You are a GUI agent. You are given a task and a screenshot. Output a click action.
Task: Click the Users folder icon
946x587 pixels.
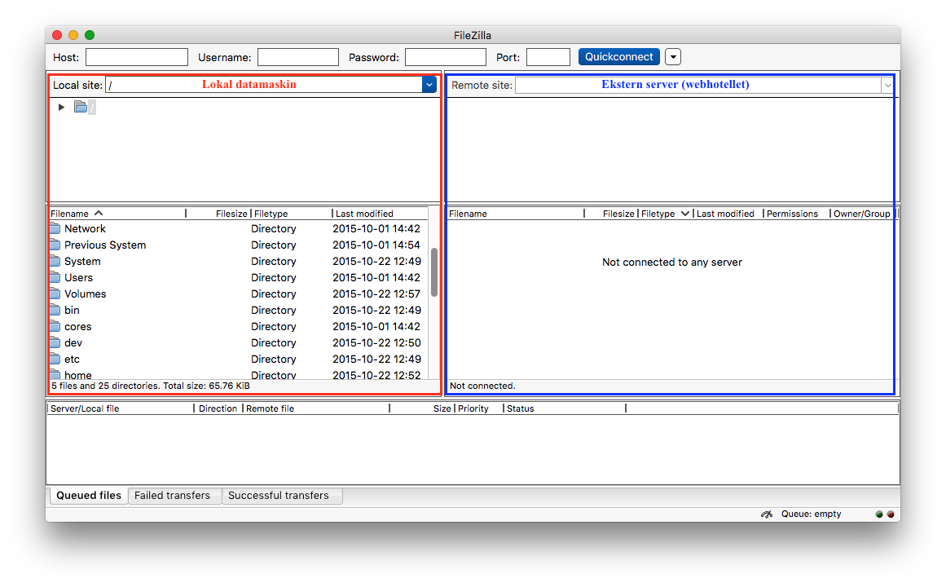point(55,278)
